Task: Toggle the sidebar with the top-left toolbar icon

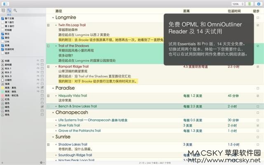Action: click(x=5, y=4)
